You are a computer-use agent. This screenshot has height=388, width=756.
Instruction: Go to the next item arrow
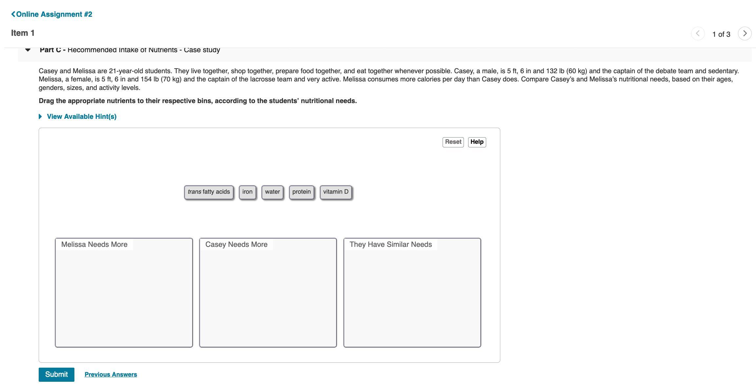pyautogui.click(x=745, y=33)
